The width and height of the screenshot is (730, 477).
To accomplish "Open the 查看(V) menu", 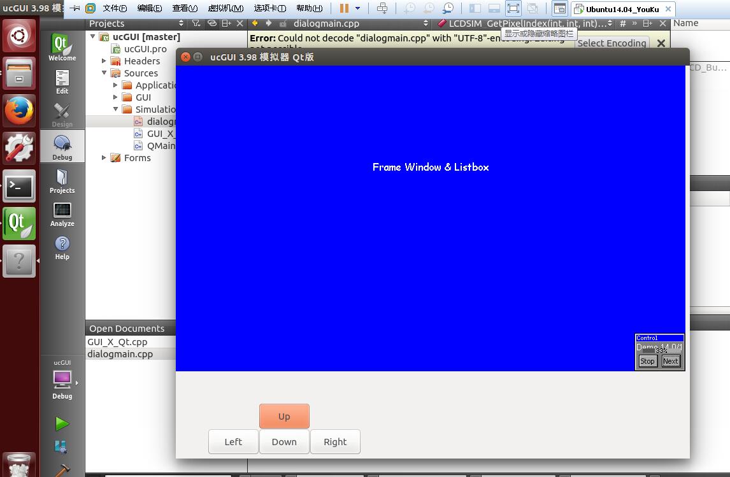I will (185, 8).
